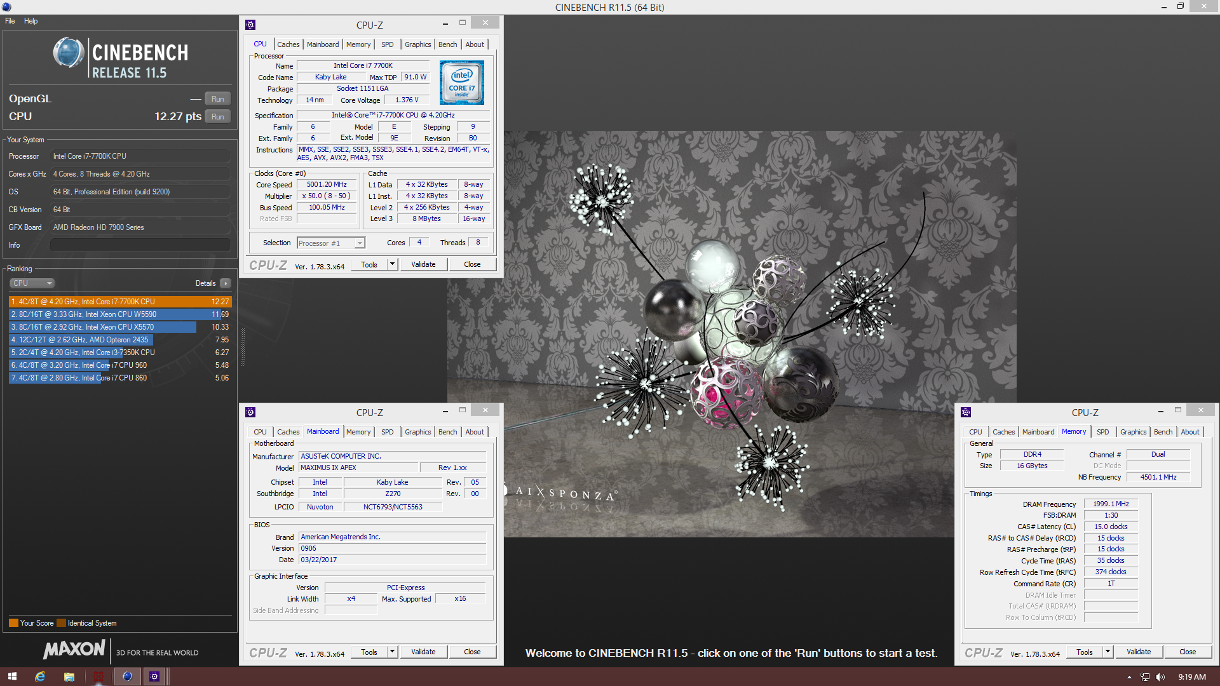The width and height of the screenshot is (1220, 686).
Task: Click the MAXON logo
Action: point(74,649)
